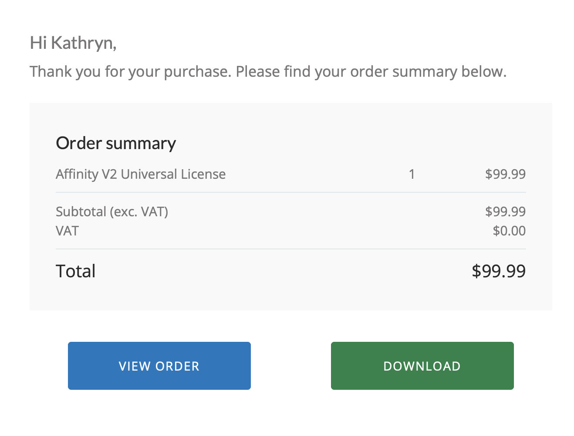Click the 'Universal License' text in item row
Viewport: 574px width, 436px height.
click(x=173, y=174)
